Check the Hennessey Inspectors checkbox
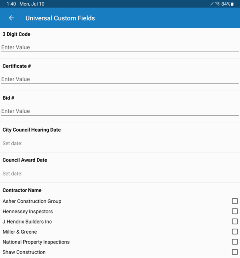Screen dimensions: 240x258 (235, 211)
